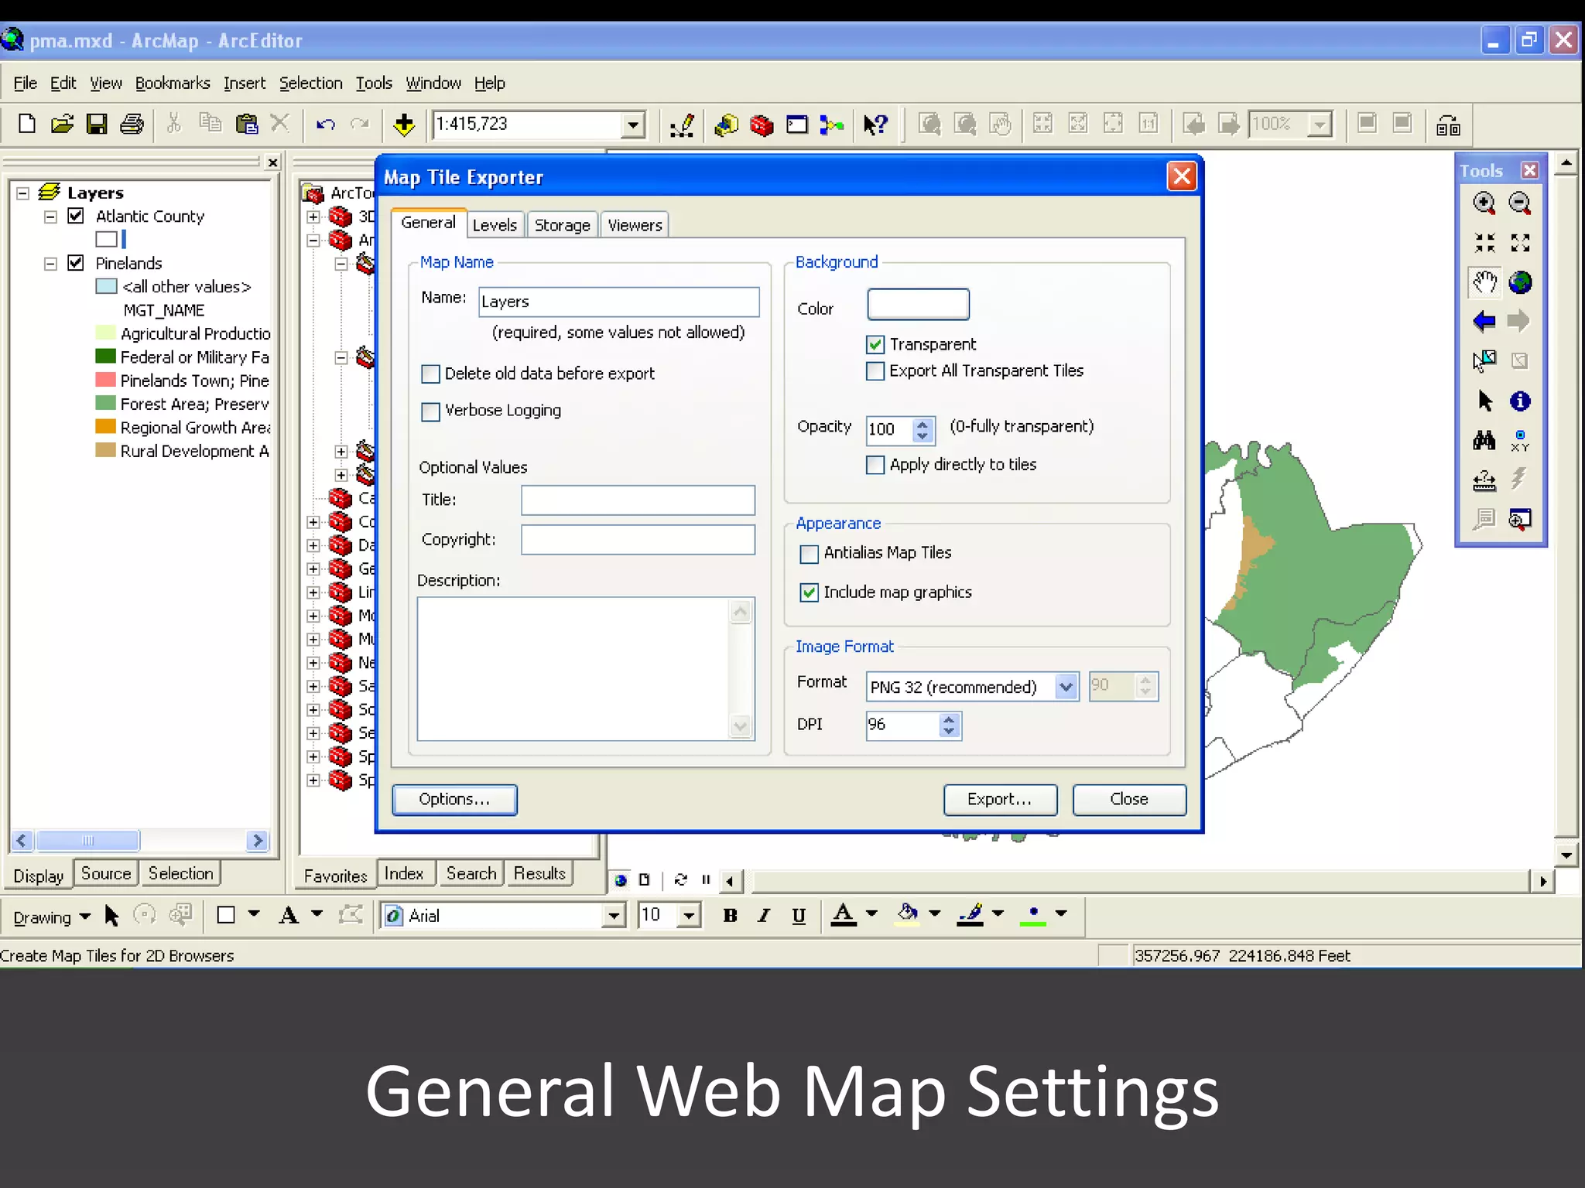Toggle Pinelands layer visibility
This screenshot has height=1188, width=1585.
click(x=76, y=263)
